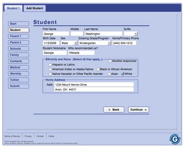Screen dimensions: 184x148
Task: Open the Parent 2 section
Action: 19,43
